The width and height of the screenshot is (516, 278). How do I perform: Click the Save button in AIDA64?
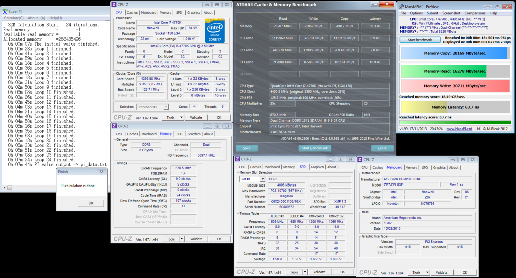246,148
